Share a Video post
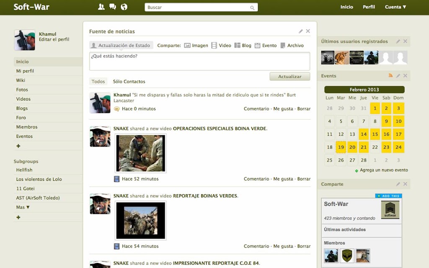This screenshot has height=268, width=429. [x=221, y=45]
